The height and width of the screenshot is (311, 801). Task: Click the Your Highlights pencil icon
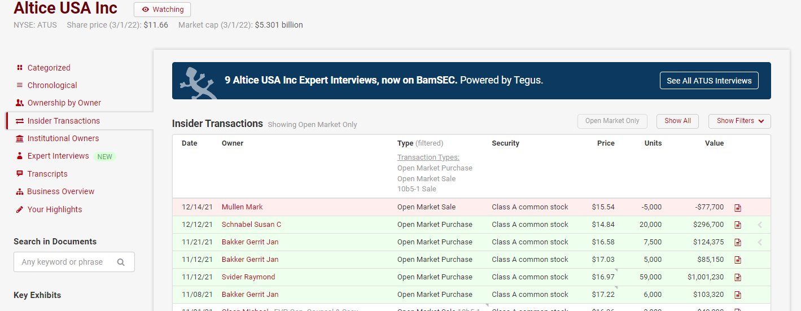(20, 209)
